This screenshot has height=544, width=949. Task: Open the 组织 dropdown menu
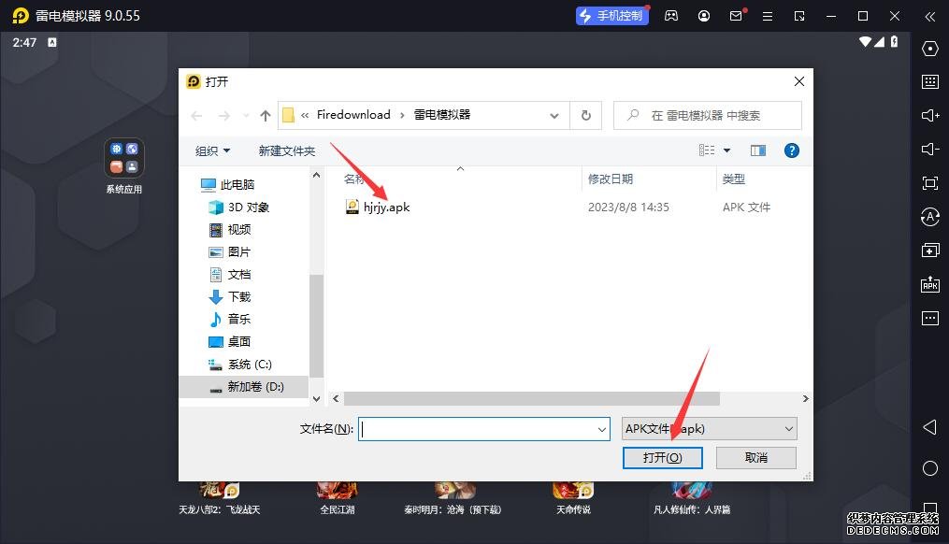pyautogui.click(x=212, y=150)
